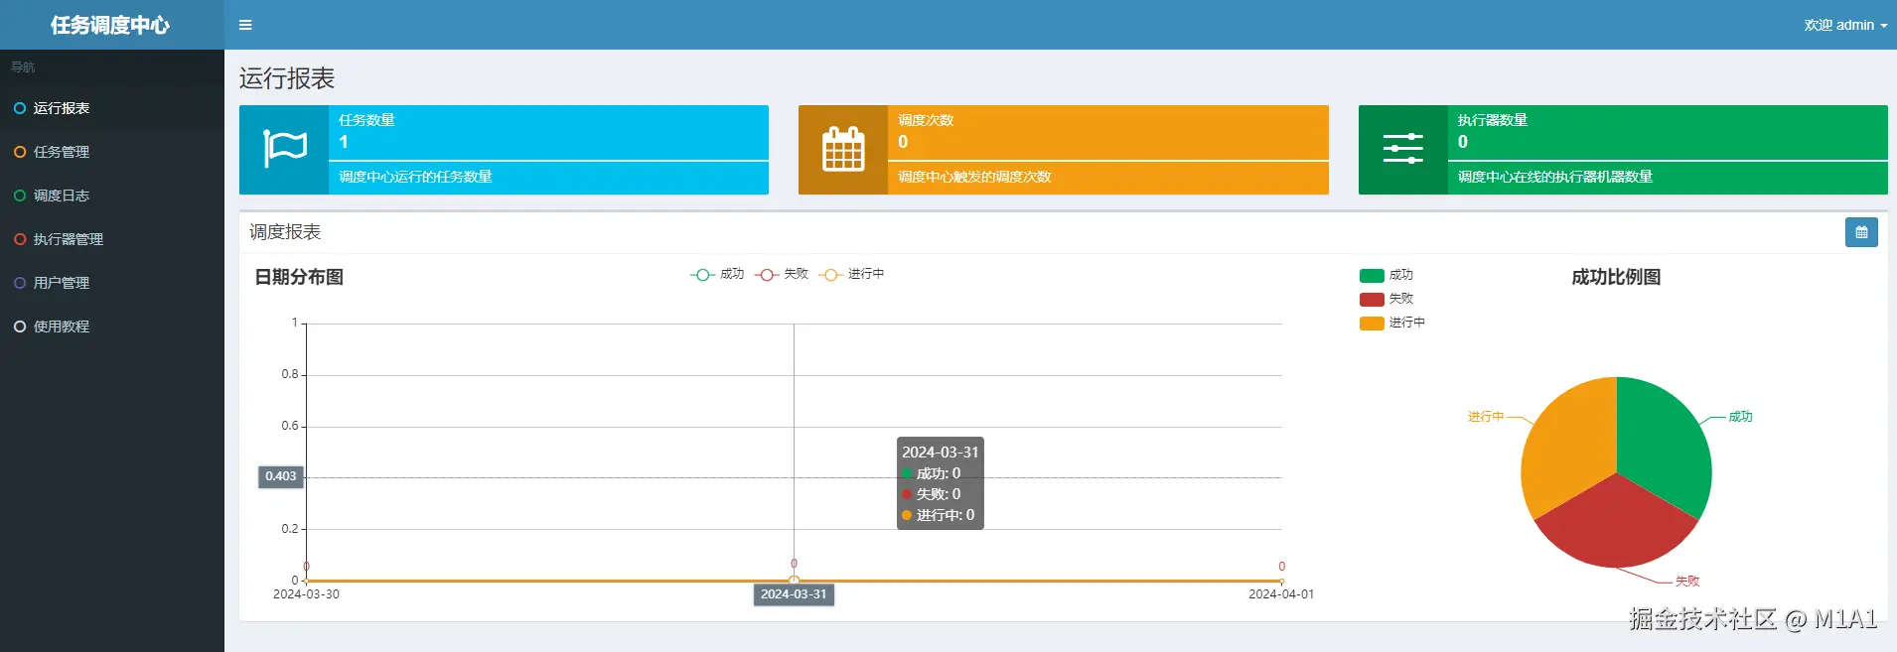This screenshot has width=1897, height=652.
Task: Expand the 欢迎 admin user dropdown
Action: (x=1845, y=25)
